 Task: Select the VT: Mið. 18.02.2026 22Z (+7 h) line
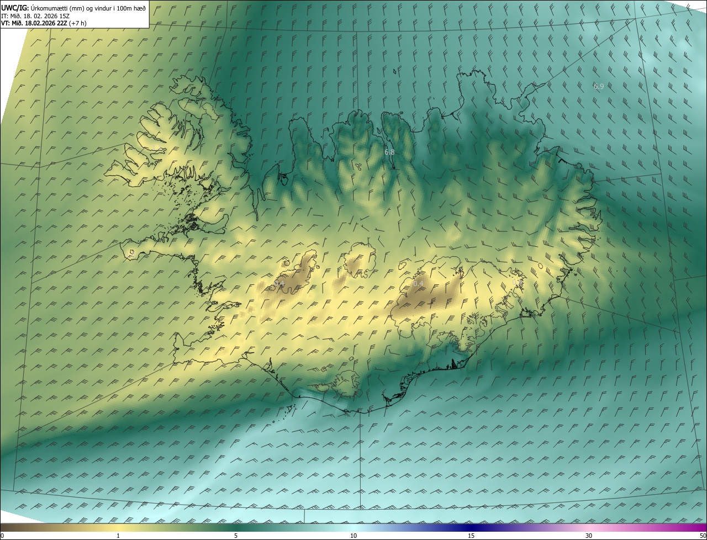pyautogui.click(x=44, y=23)
